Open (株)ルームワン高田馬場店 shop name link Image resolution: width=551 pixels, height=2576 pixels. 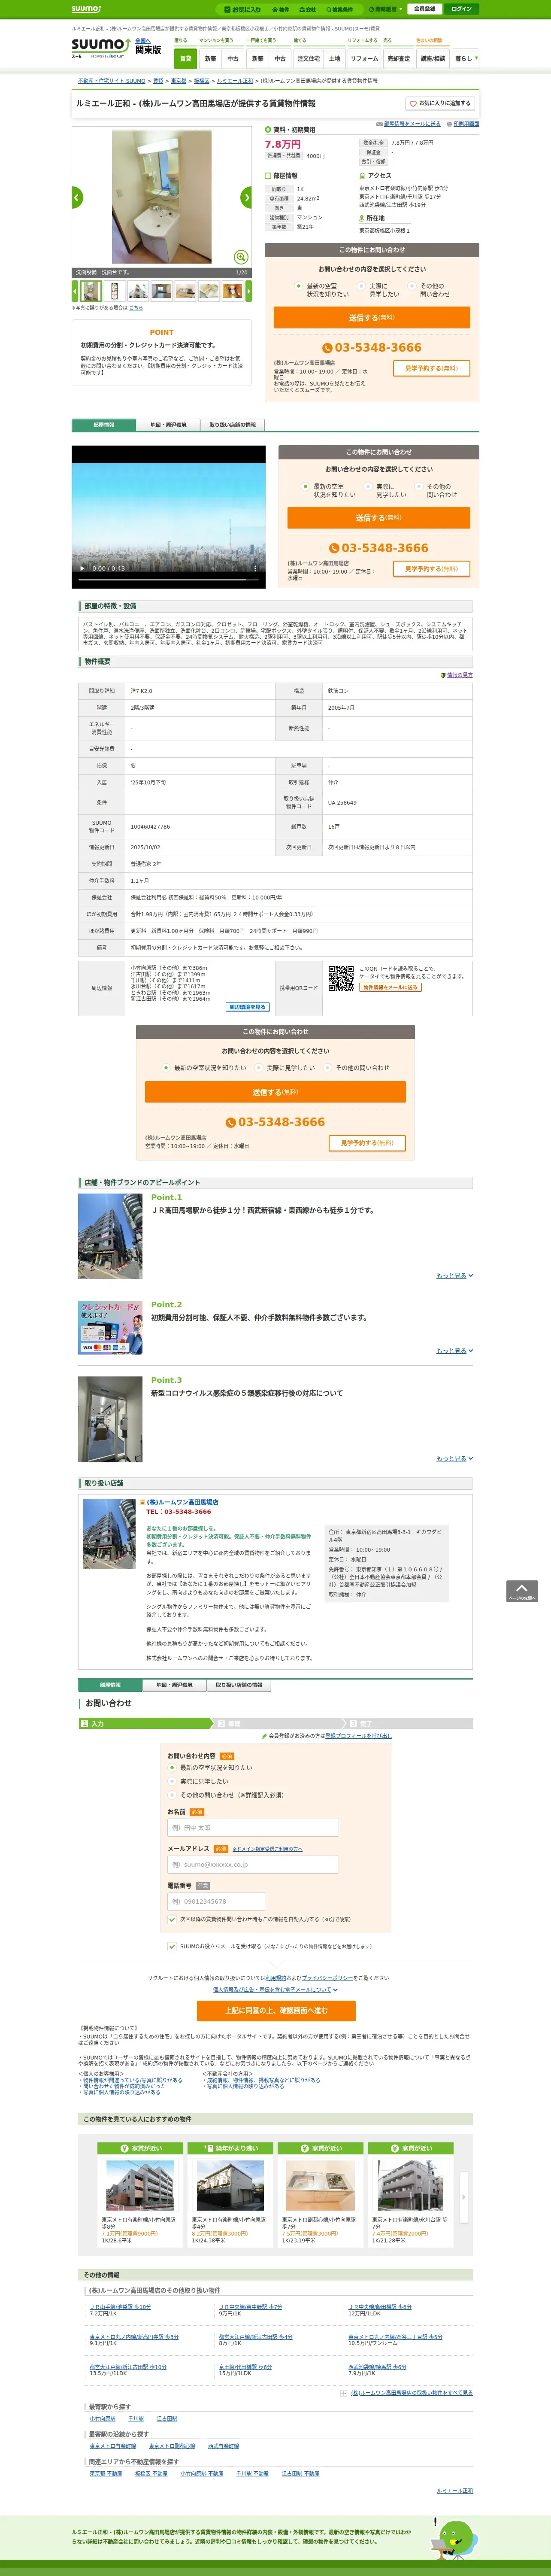pyautogui.click(x=182, y=1502)
